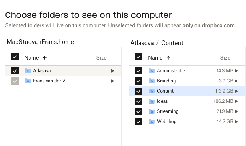Click the Atlasova folder icon
Viewport: 246px width, 146px height.
tap(28, 71)
